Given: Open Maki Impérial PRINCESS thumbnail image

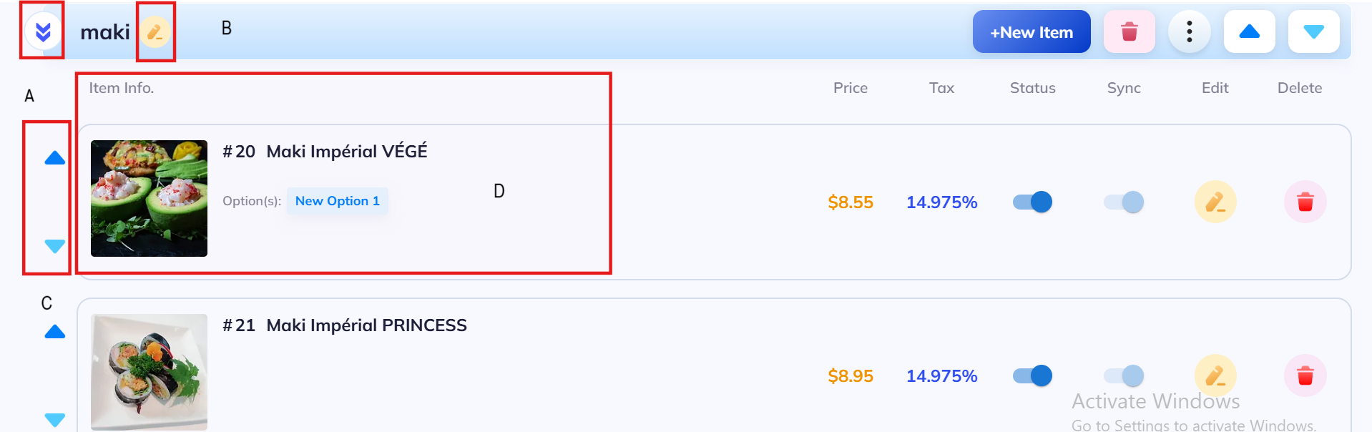Looking at the screenshot, I should pos(149,372).
